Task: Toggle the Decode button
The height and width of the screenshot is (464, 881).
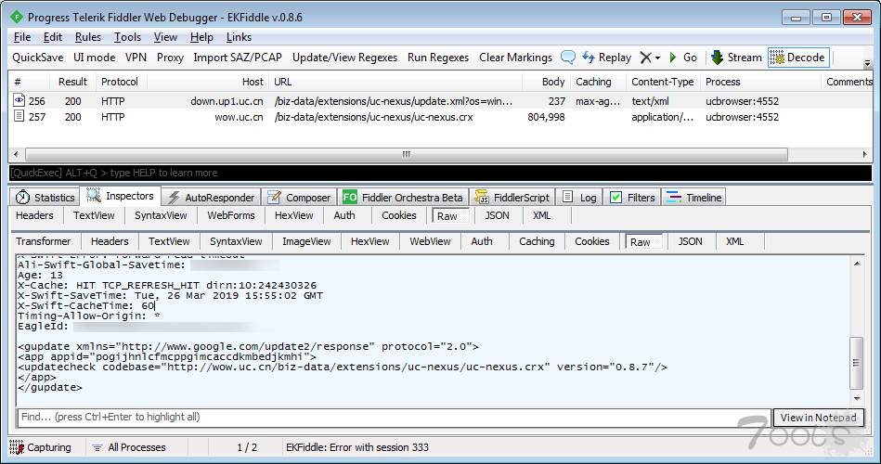Action: 797,58
